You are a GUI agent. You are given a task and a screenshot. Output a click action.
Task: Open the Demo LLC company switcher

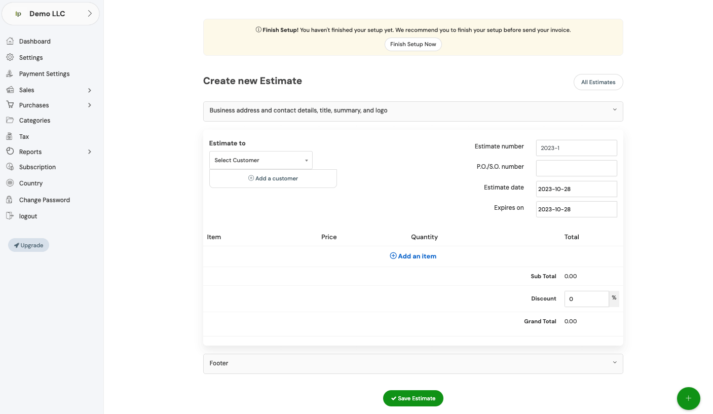point(51,14)
